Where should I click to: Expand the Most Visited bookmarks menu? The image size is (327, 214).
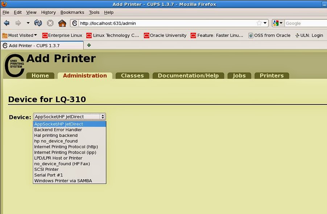click(20, 35)
